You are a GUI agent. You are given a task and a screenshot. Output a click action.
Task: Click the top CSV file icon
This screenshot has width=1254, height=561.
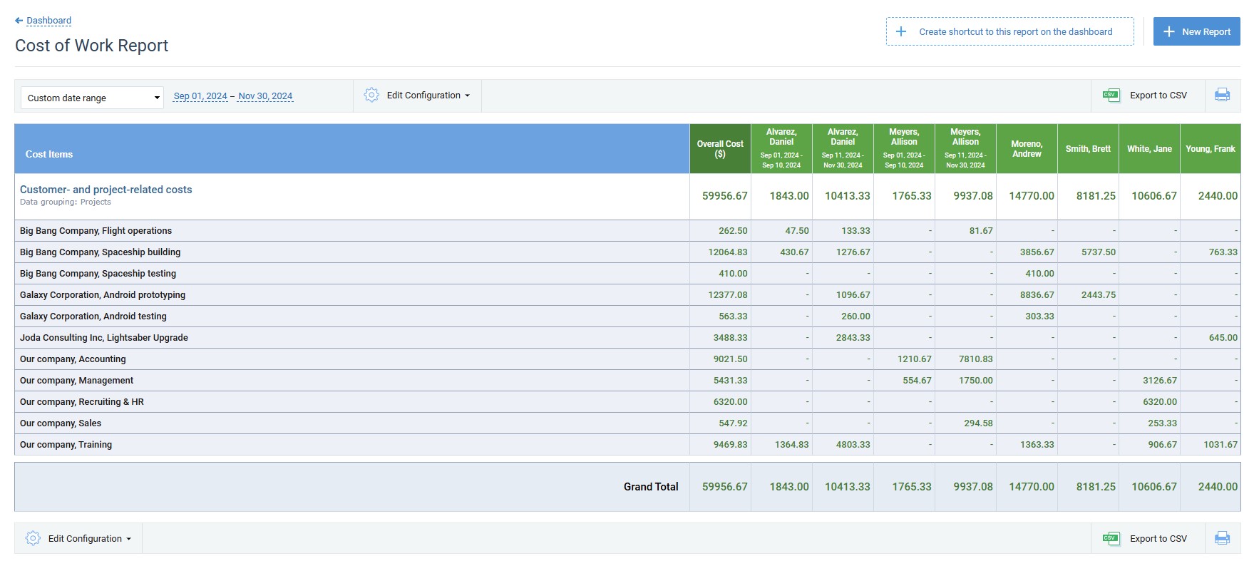(x=1111, y=95)
